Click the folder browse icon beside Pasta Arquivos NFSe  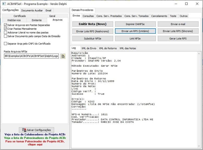pyautogui.click(x=63, y=56)
